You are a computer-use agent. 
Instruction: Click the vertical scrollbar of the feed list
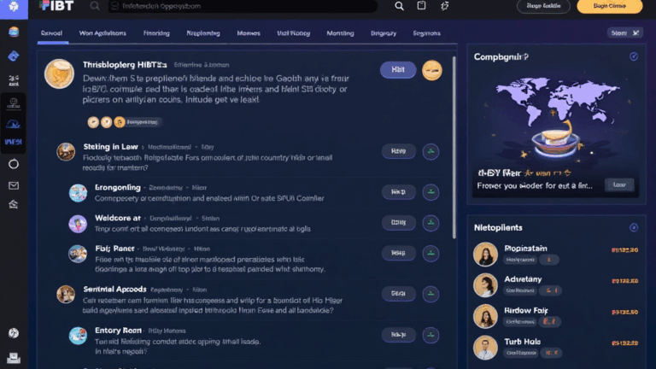(454, 146)
